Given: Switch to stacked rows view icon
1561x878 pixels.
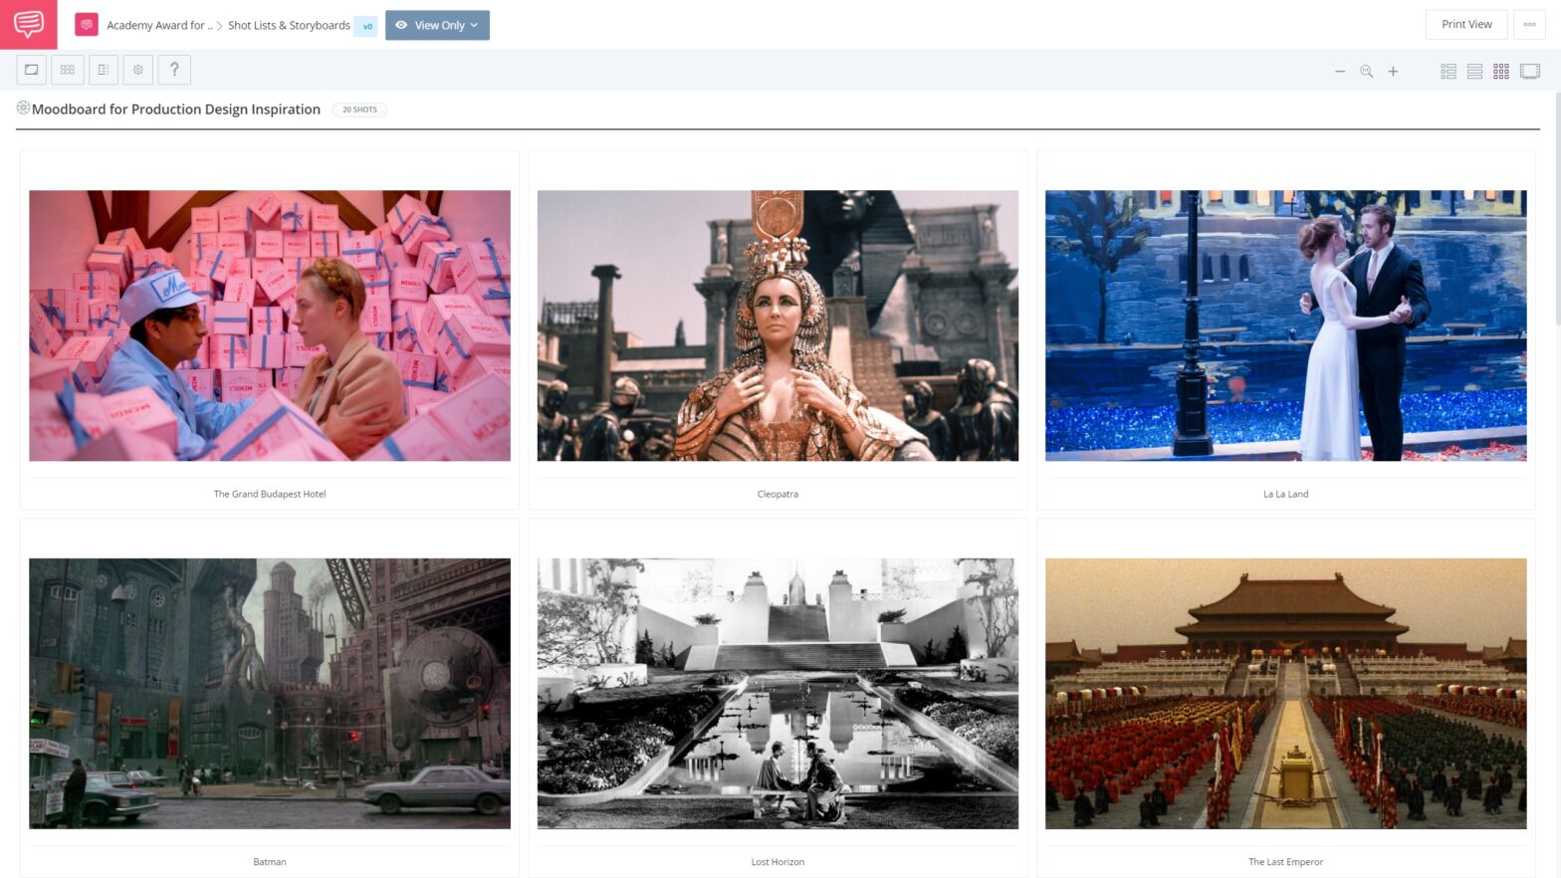Looking at the screenshot, I should 1474,72.
